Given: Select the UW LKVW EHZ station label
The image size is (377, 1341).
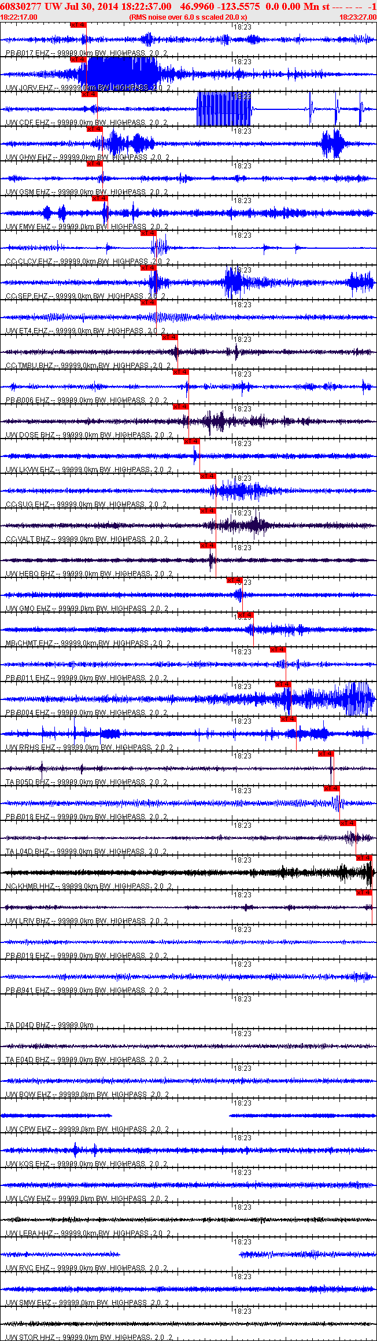Looking at the screenshot, I should [x=30, y=469].
